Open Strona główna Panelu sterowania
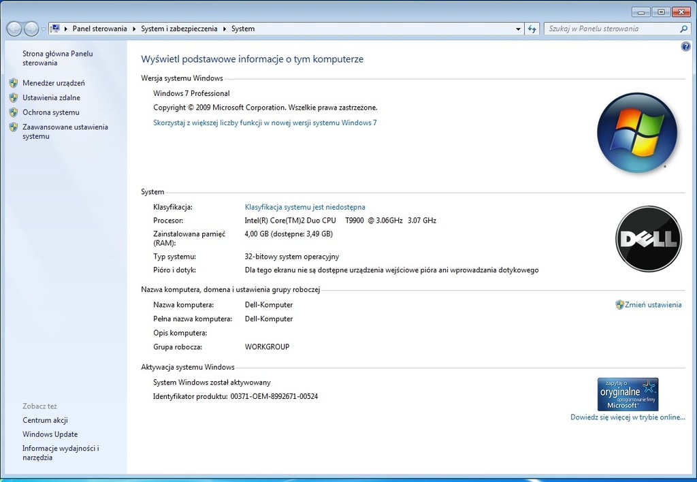Image resolution: width=697 pixels, height=482 pixels. [58, 59]
